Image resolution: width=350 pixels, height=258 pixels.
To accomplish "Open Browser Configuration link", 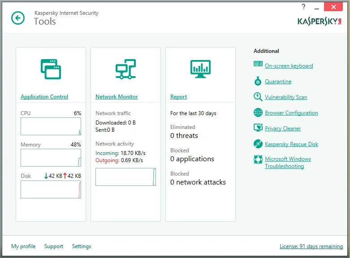I will point(291,113).
